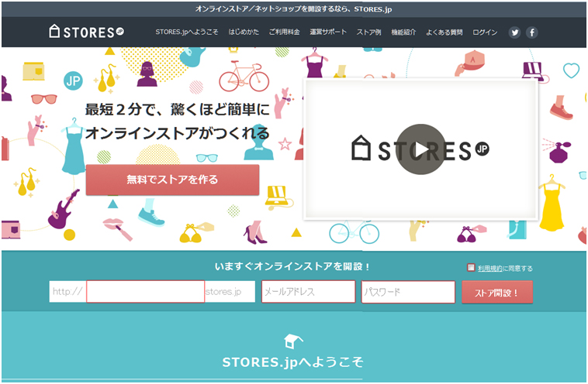Image resolution: width=588 pixels, height=384 pixels.
Task: Open the Facebook icon link
Action: point(531,33)
